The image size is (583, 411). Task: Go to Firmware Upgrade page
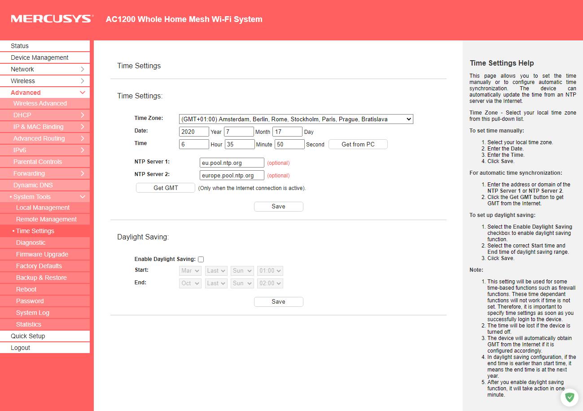[42, 254]
